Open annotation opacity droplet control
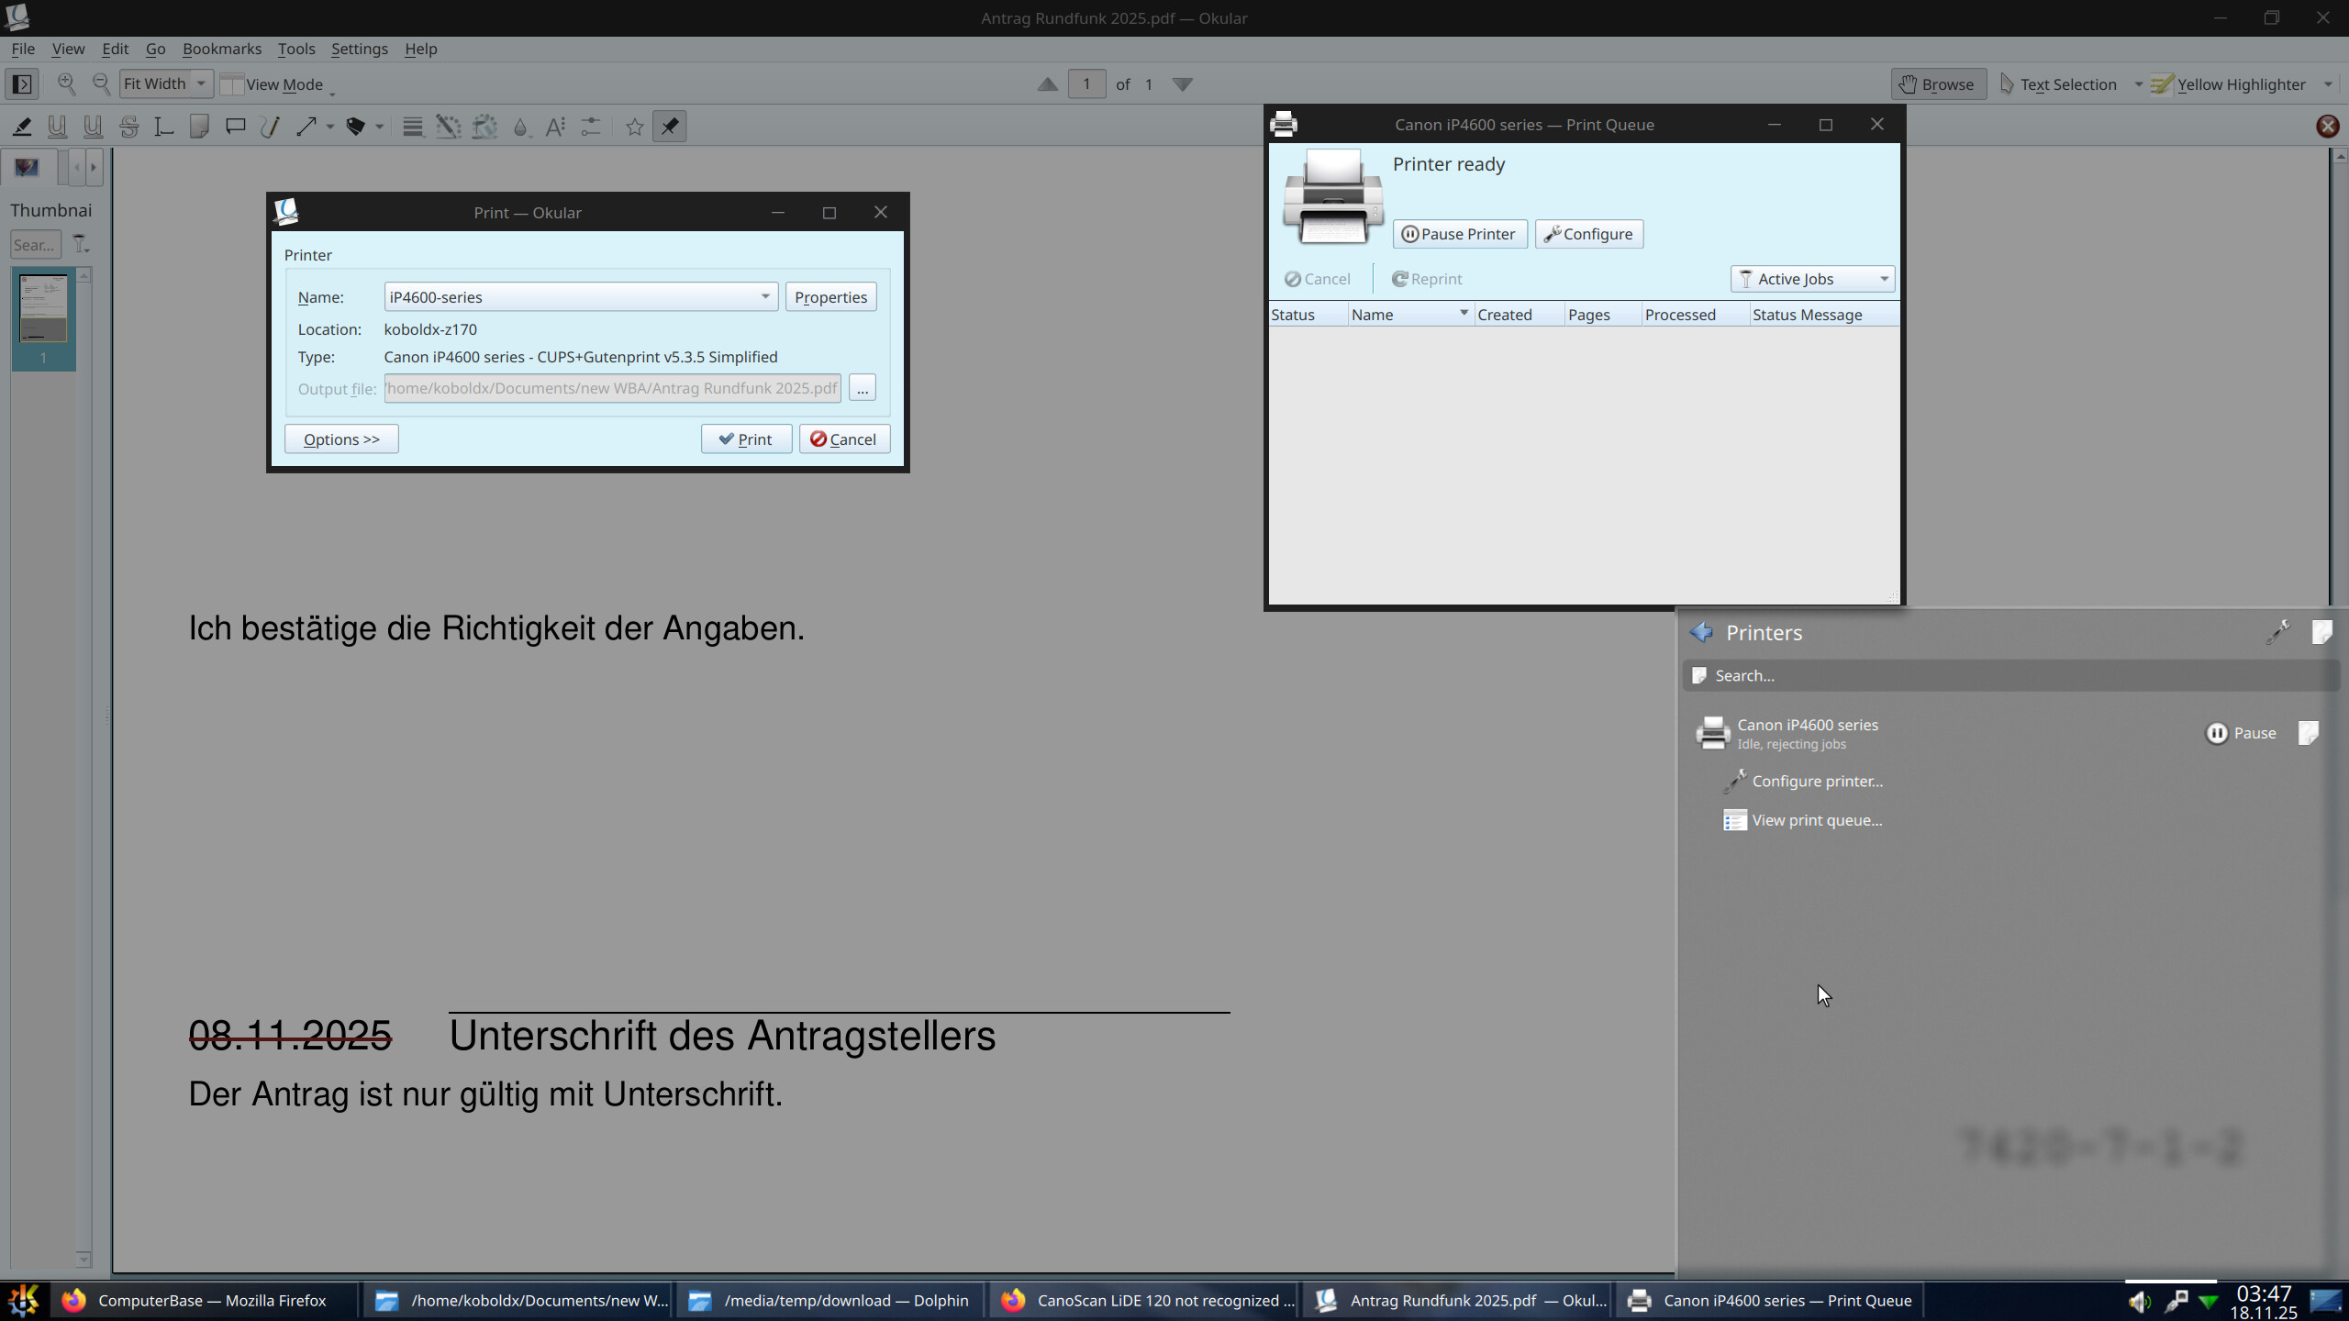The image size is (2349, 1321). pyautogui.click(x=520, y=127)
